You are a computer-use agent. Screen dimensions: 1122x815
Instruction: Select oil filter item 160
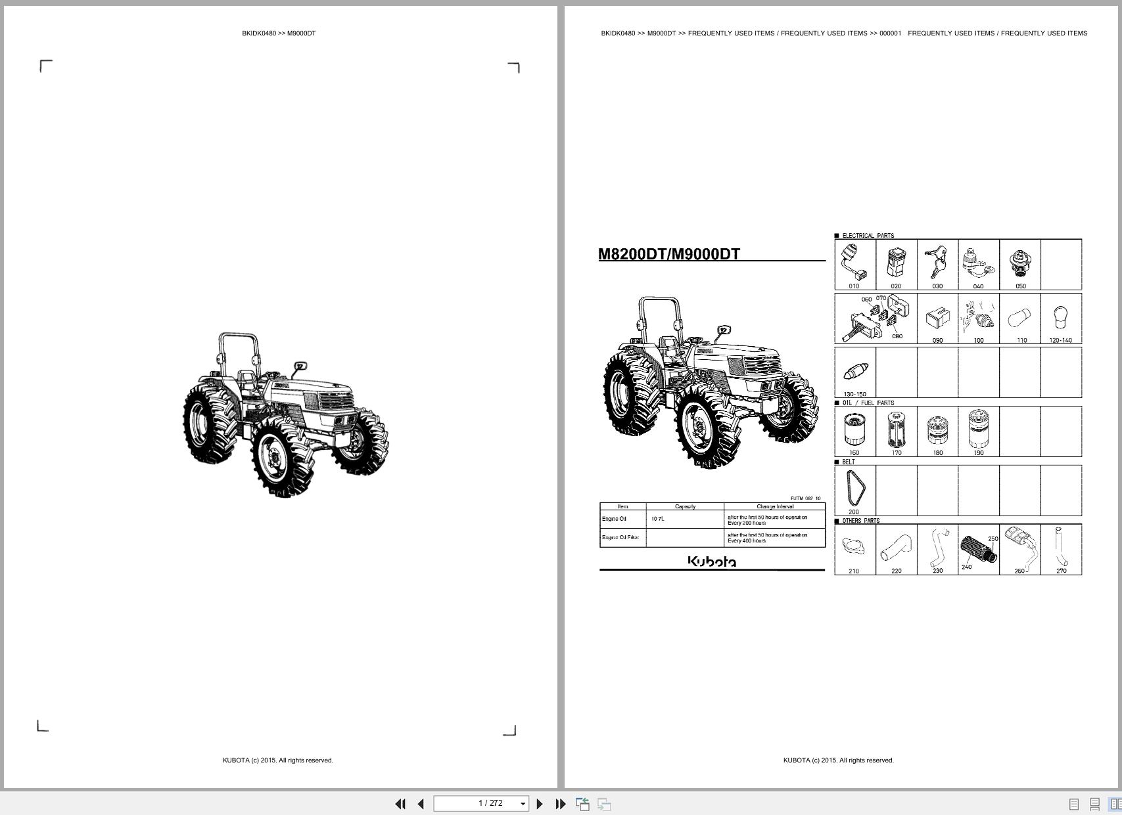click(854, 430)
